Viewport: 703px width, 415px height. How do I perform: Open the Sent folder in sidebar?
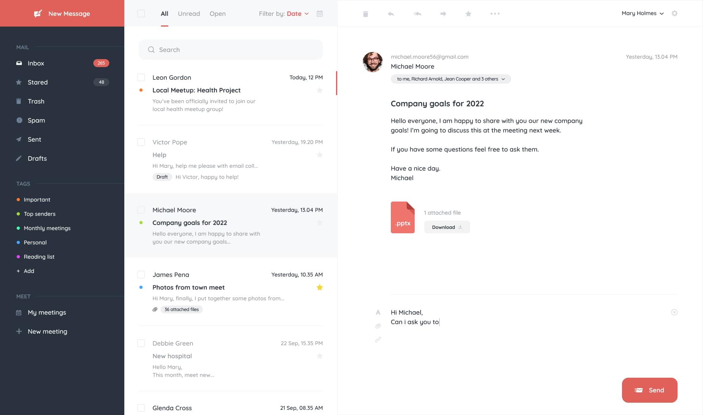(x=34, y=139)
